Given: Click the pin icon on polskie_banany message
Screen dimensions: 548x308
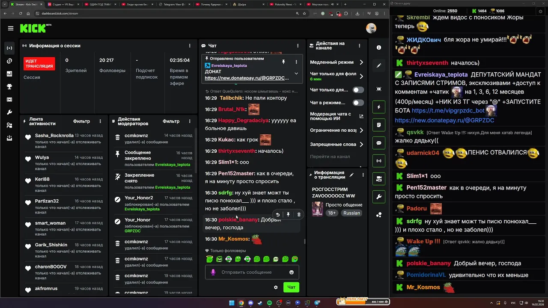Looking at the screenshot, I should pos(288,215).
